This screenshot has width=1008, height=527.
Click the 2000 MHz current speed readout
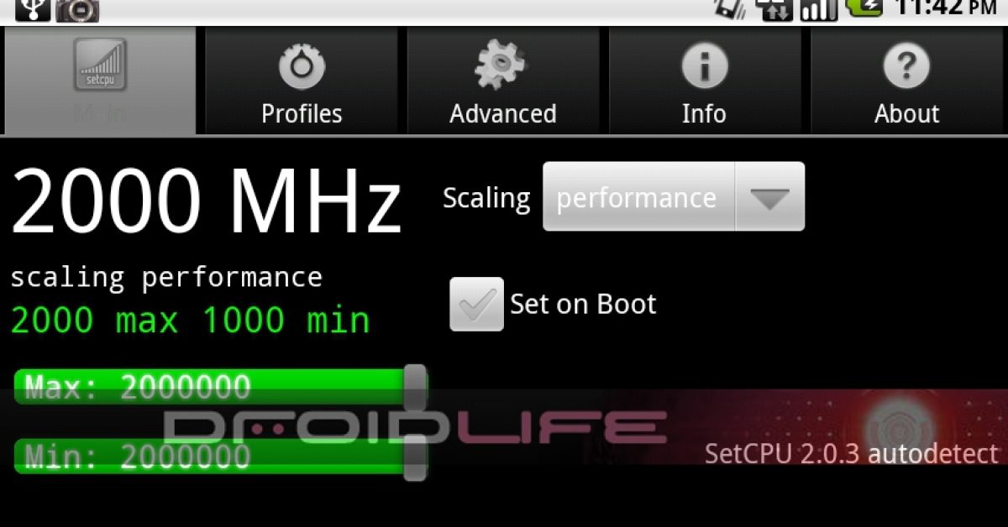[206, 202]
